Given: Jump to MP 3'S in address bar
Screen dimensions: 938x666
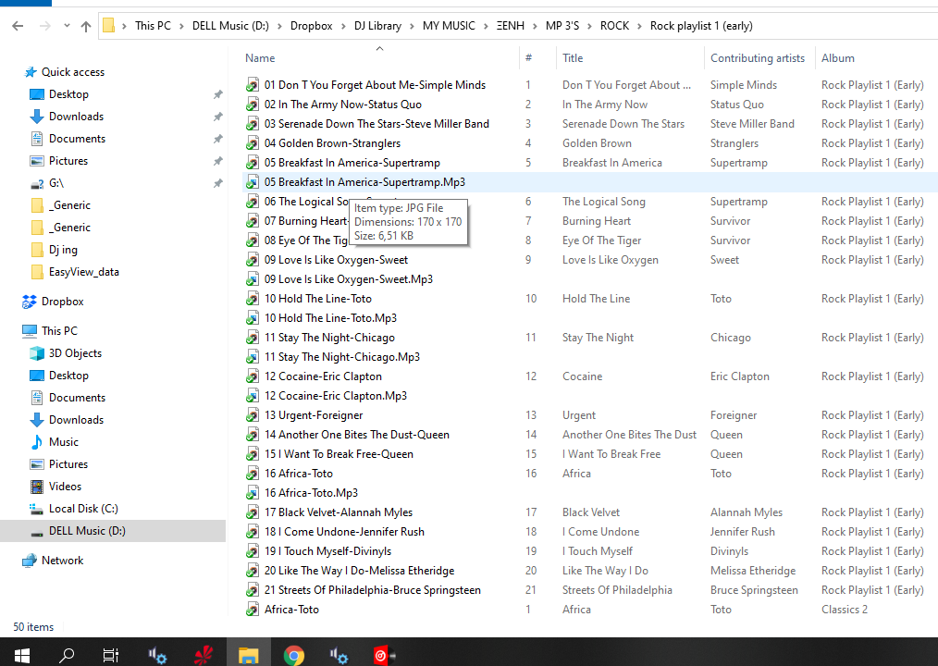Looking at the screenshot, I should [562, 26].
